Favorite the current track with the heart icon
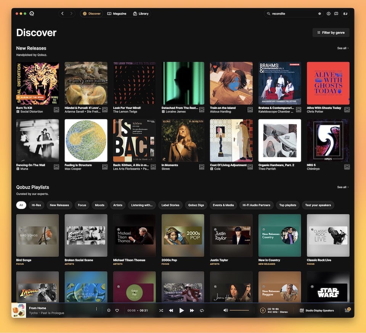Viewport: 366px width, 333px height. 117,311
